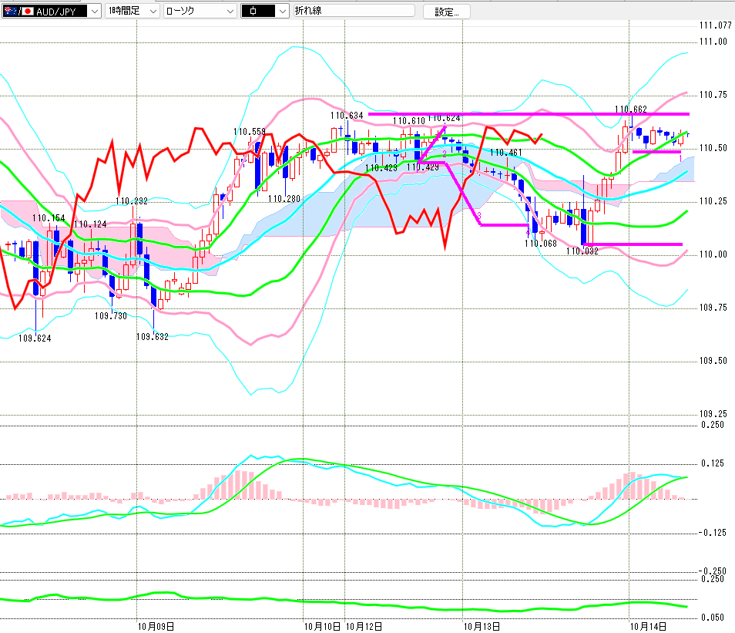This screenshot has width=735, height=633.
Task: Click the 110.154 price label
Action: point(49,218)
